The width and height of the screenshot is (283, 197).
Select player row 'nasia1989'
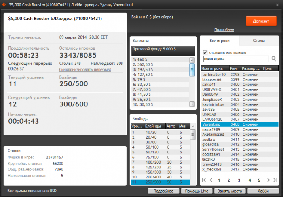[x=239, y=129]
